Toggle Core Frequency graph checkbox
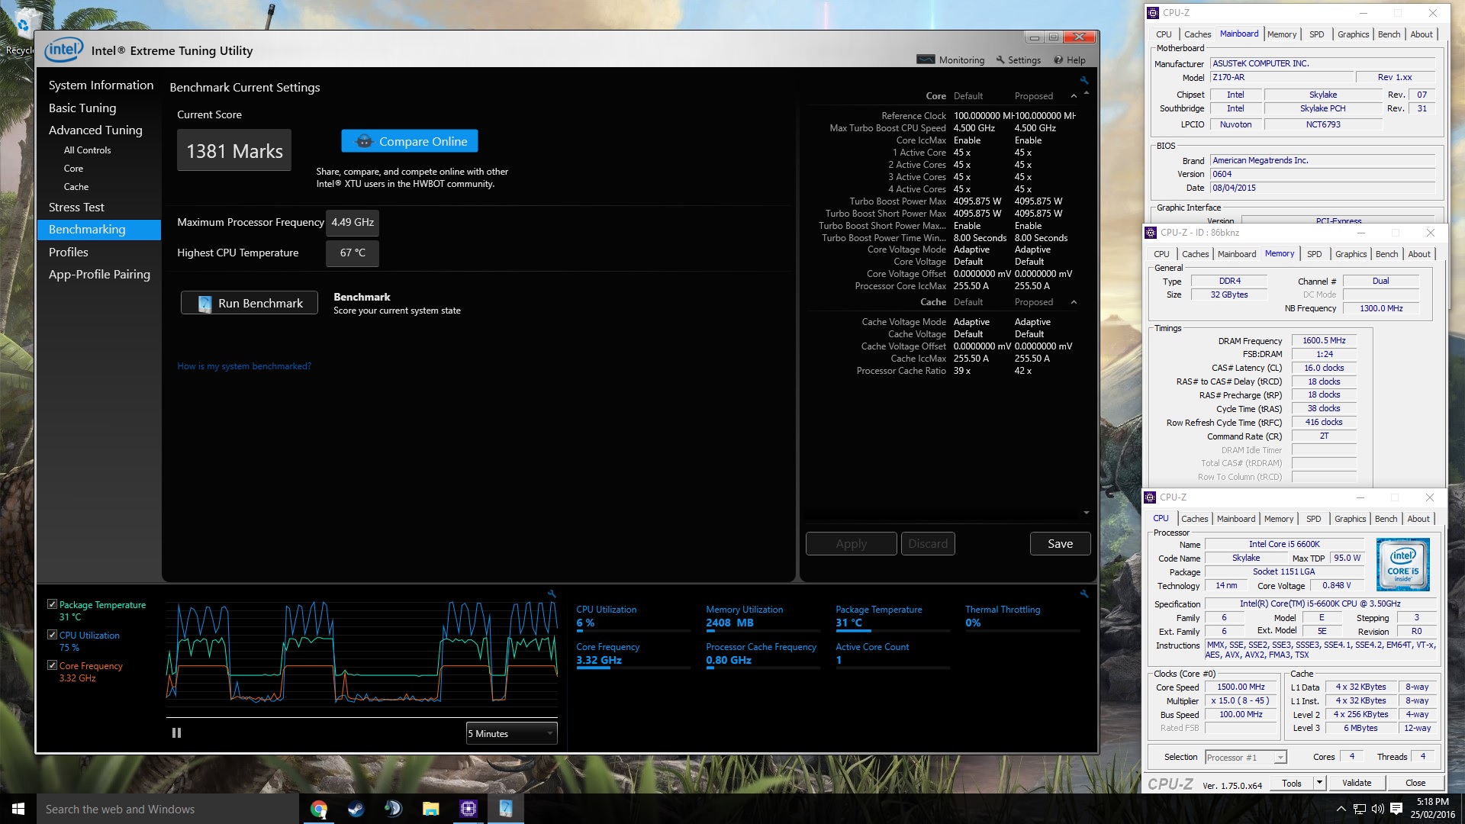The image size is (1465, 824). tap(52, 665)
